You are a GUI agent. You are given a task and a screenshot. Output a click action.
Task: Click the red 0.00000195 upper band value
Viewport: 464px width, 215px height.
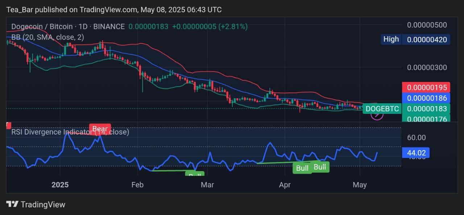tap(427, 87)
